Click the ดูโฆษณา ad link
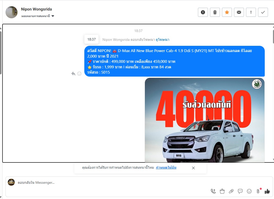The height and width of the screenshot is (199, 274). point(162,40)
